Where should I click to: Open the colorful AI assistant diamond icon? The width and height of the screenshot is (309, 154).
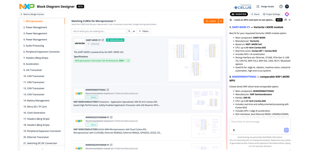click(287, 14)
